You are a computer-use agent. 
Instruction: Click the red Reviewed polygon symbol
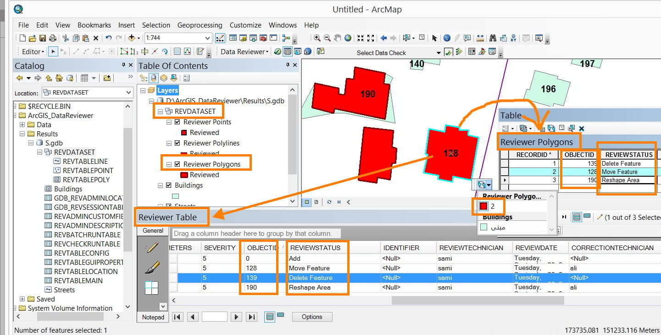click(184, 175)
